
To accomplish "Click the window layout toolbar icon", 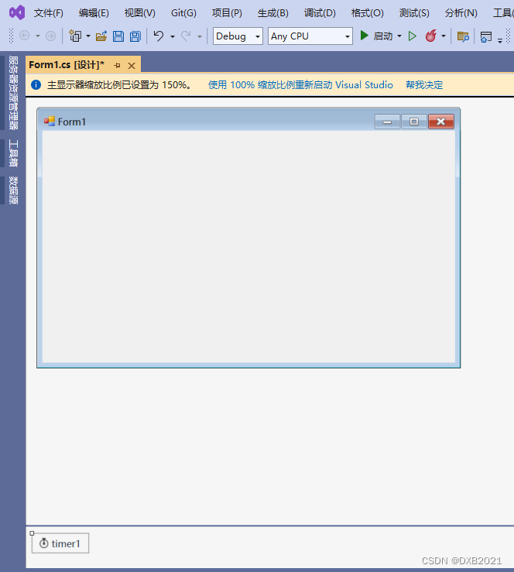I will point(486,36).
